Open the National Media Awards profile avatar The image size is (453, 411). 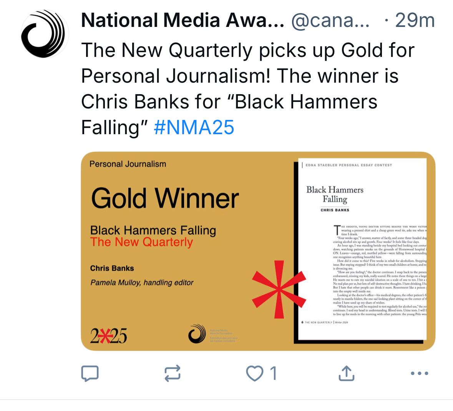point(45,34)
